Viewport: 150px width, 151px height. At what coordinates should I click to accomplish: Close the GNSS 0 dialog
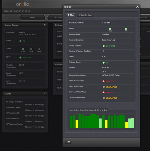(137, 7)
